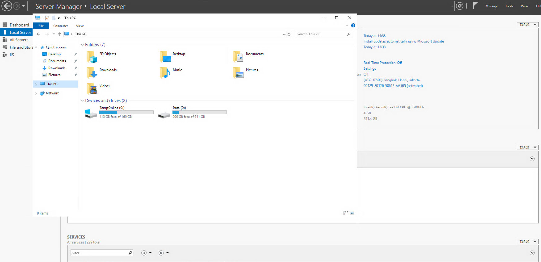
Task: Select Pictures under Quick access
Action: (x=54, y=75)
